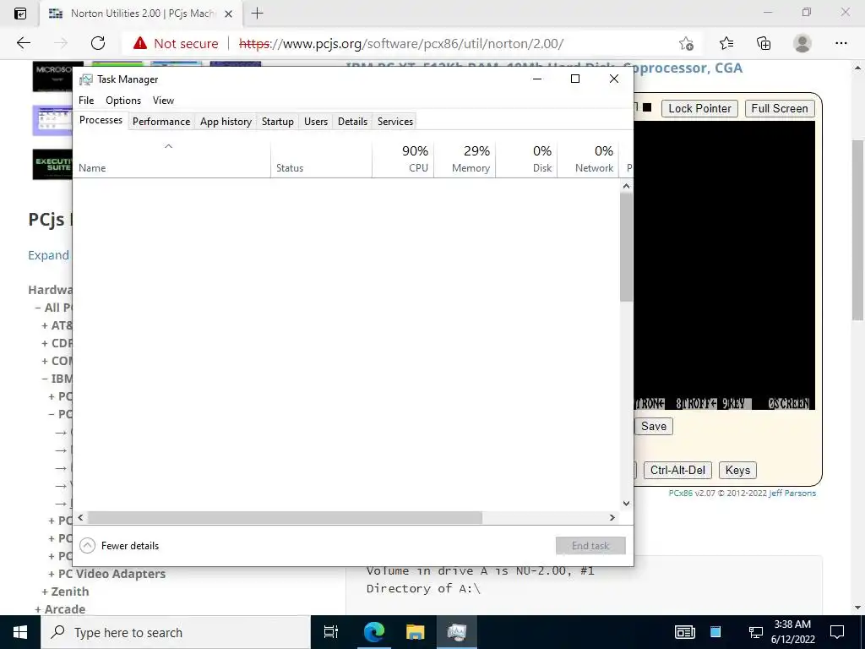Sort by the 90% CPU column

click(x=403, y=159)
